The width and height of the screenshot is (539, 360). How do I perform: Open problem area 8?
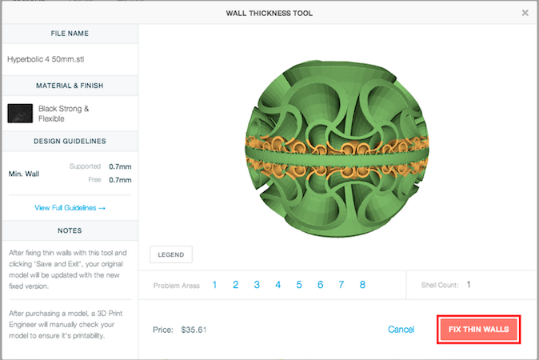pos(362,285)
